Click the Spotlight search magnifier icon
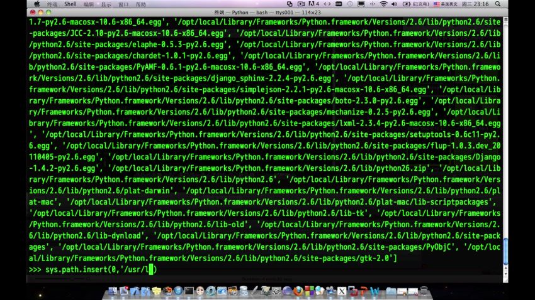Viewport: 535px width, 300px height. pos(527,4)
